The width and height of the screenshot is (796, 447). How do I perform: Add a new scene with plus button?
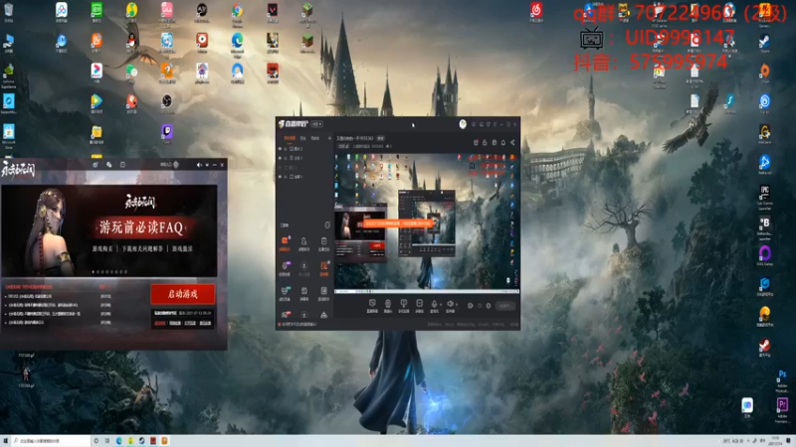(329, 138)
